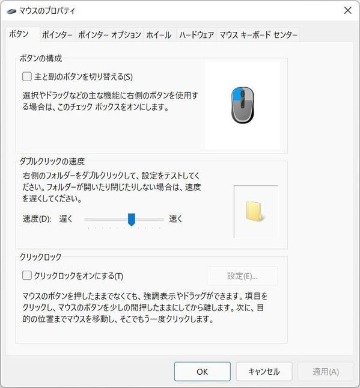Click the speed slider track near 速く
Viewport: 360px width, 388px height.
pos(153,219)
